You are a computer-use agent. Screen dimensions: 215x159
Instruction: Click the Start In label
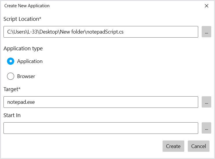[x=12, y=115]
